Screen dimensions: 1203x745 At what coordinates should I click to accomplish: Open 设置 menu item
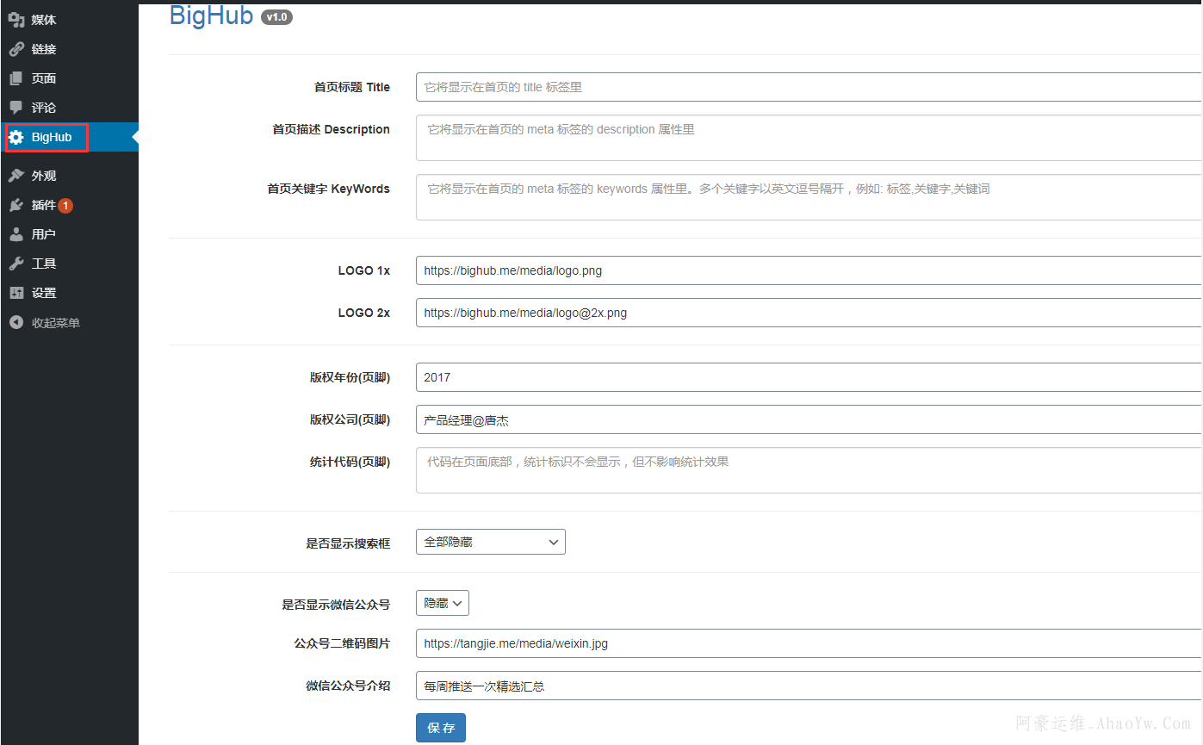pyautogui.click(x=44, y=293)
